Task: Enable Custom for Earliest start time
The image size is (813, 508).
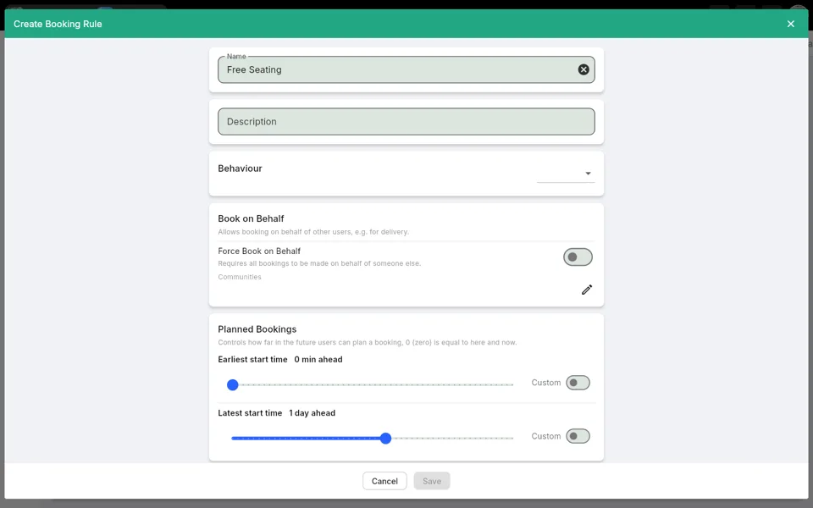Action: pos(578,383)
